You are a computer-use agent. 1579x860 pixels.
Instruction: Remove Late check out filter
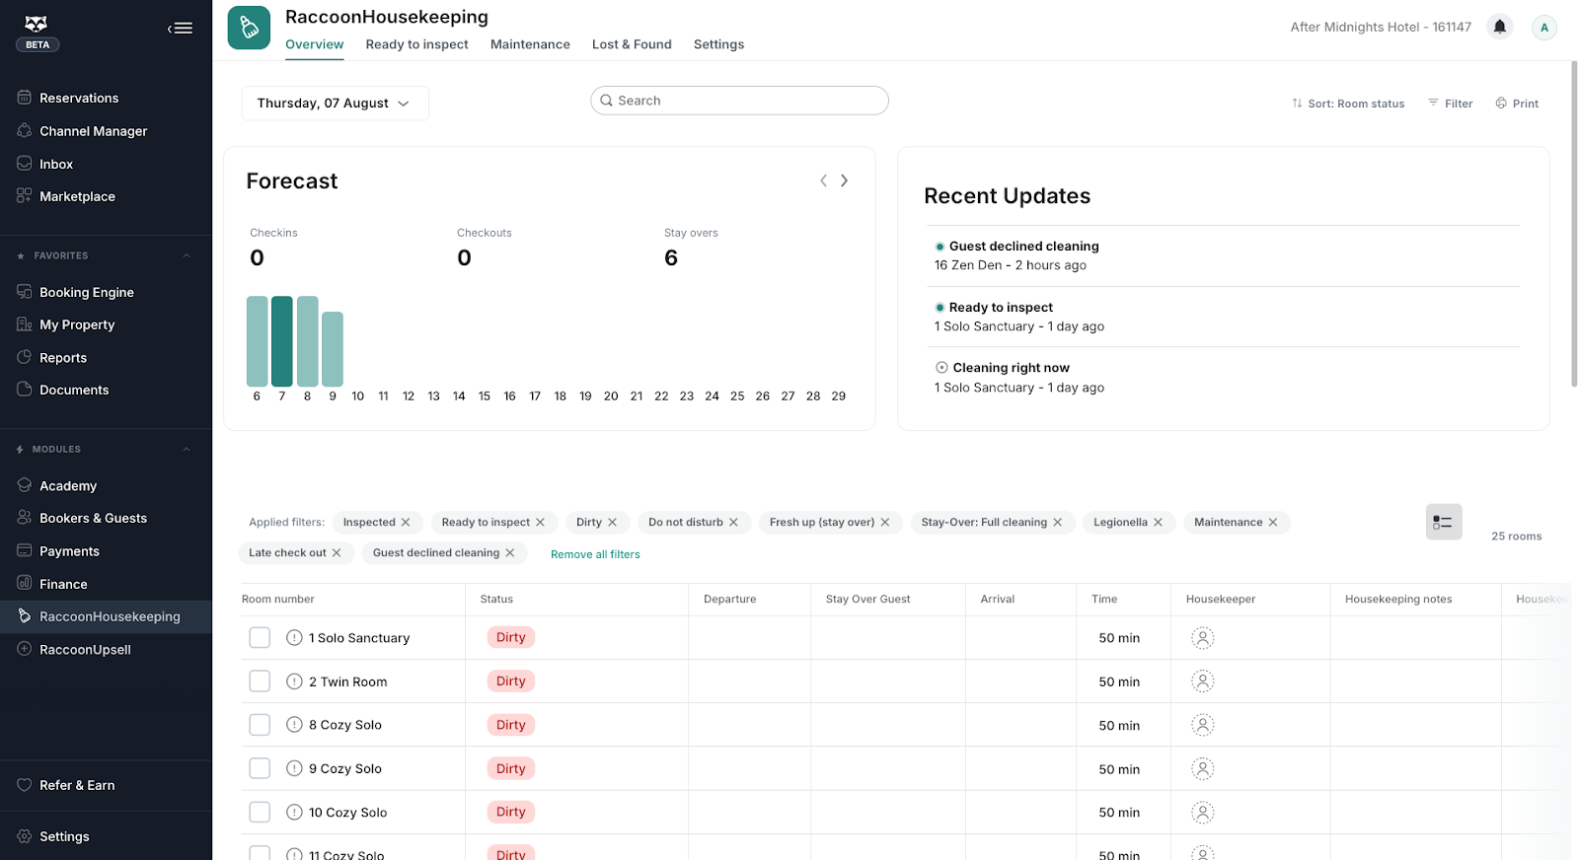pyautogui.click(x=337, y=553)
